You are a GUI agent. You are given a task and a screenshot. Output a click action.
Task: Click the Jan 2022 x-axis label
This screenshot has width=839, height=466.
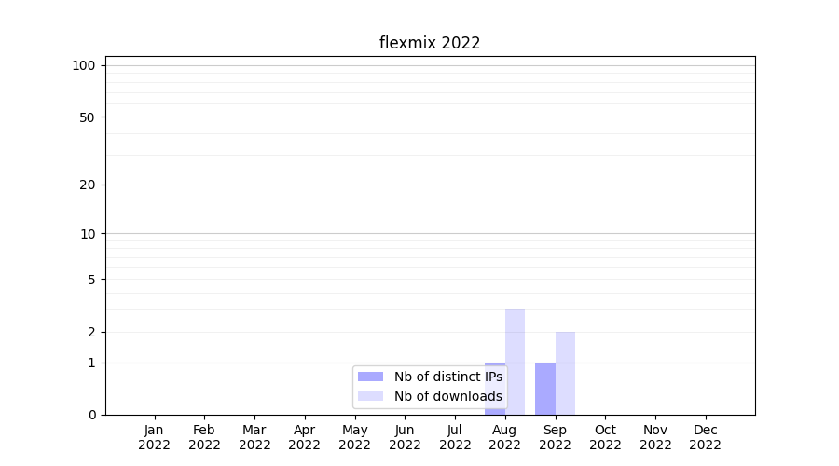[x=155, y=437]
